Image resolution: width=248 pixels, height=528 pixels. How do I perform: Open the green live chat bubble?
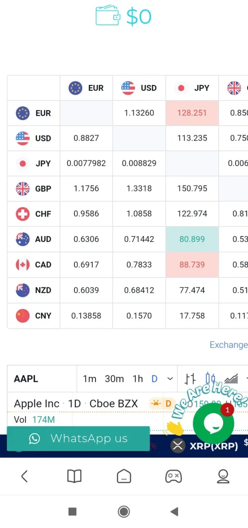pyautogui.click(x=213, y=423)
